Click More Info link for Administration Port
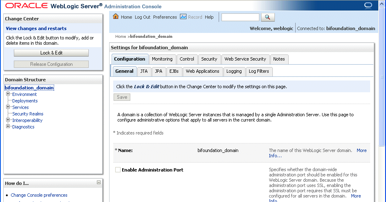Image resolution: width=386 pixels, height=202 pixels. coord(356,196)
